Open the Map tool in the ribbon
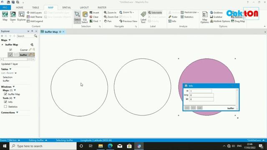This screenshot has width=267, height=150. click(5, 16)
